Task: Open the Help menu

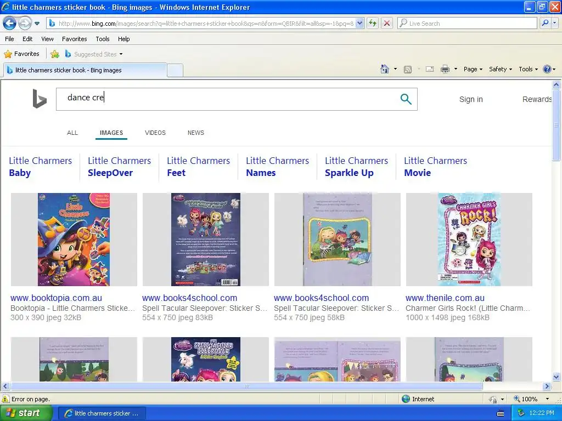Action: (123, 39)
